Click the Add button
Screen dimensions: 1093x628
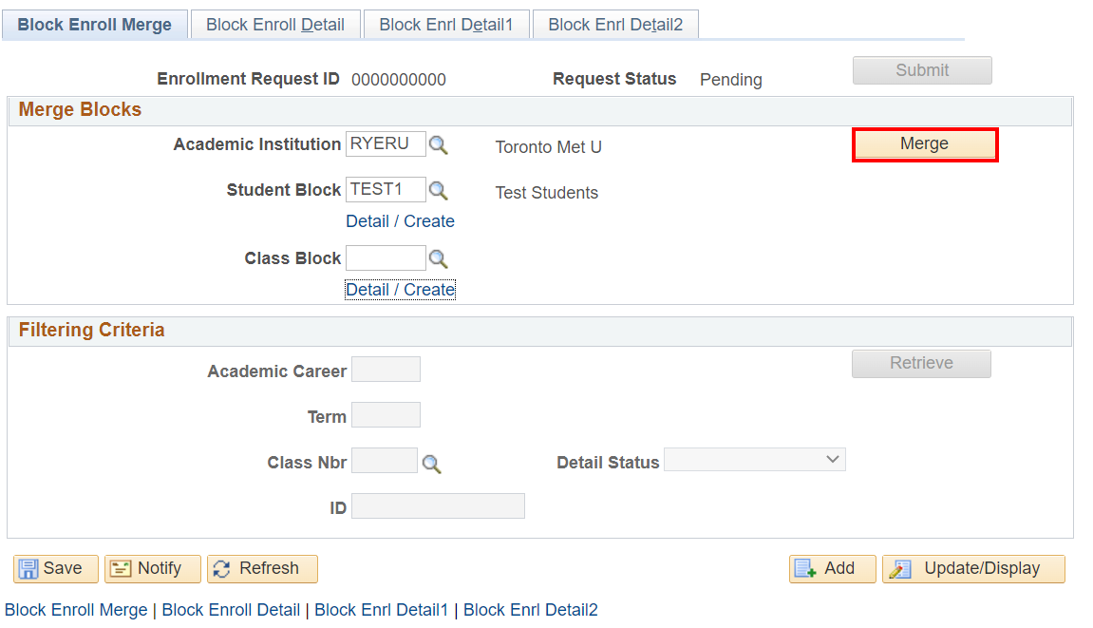(x=832, y=568)
